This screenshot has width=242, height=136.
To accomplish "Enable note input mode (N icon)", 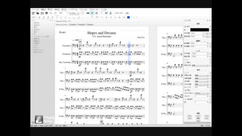I will pyautogui.click(x=34, y=17).
